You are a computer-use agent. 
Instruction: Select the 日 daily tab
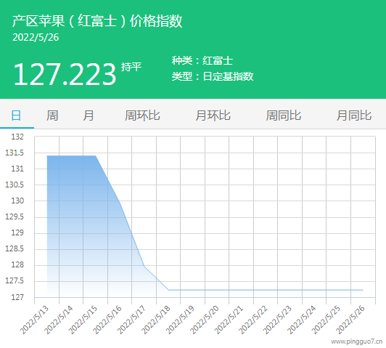pos(16,116)
